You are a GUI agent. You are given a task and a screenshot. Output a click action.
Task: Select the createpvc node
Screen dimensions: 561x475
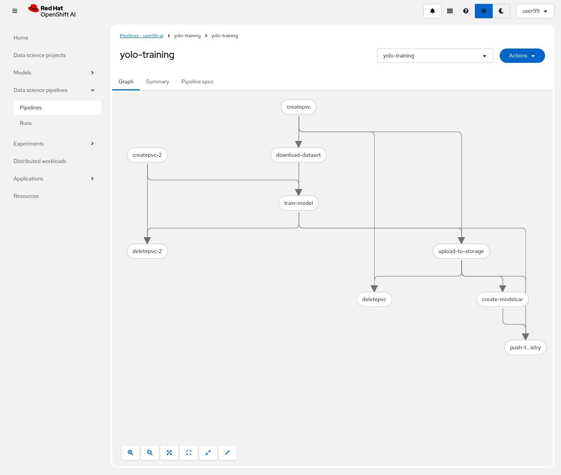299,107
